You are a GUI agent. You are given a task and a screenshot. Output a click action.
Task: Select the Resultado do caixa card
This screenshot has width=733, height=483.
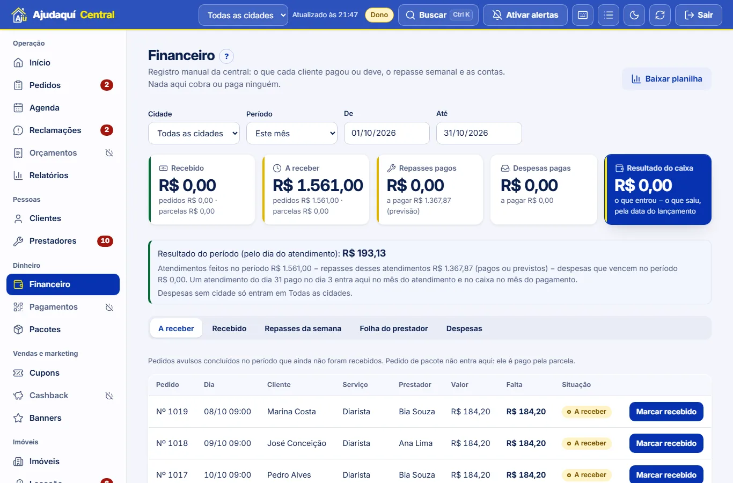click(658, 189)
